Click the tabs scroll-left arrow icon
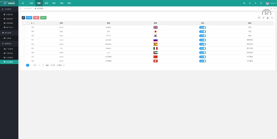277x139 pixels. click(21, 8)
